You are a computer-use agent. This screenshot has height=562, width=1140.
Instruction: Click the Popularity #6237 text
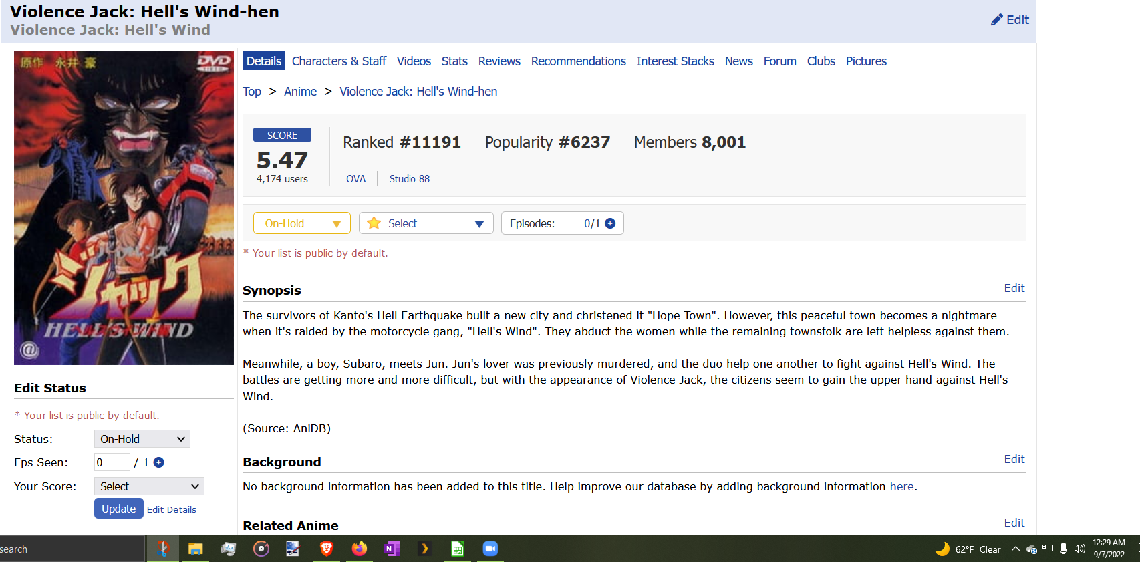[547, 142]
